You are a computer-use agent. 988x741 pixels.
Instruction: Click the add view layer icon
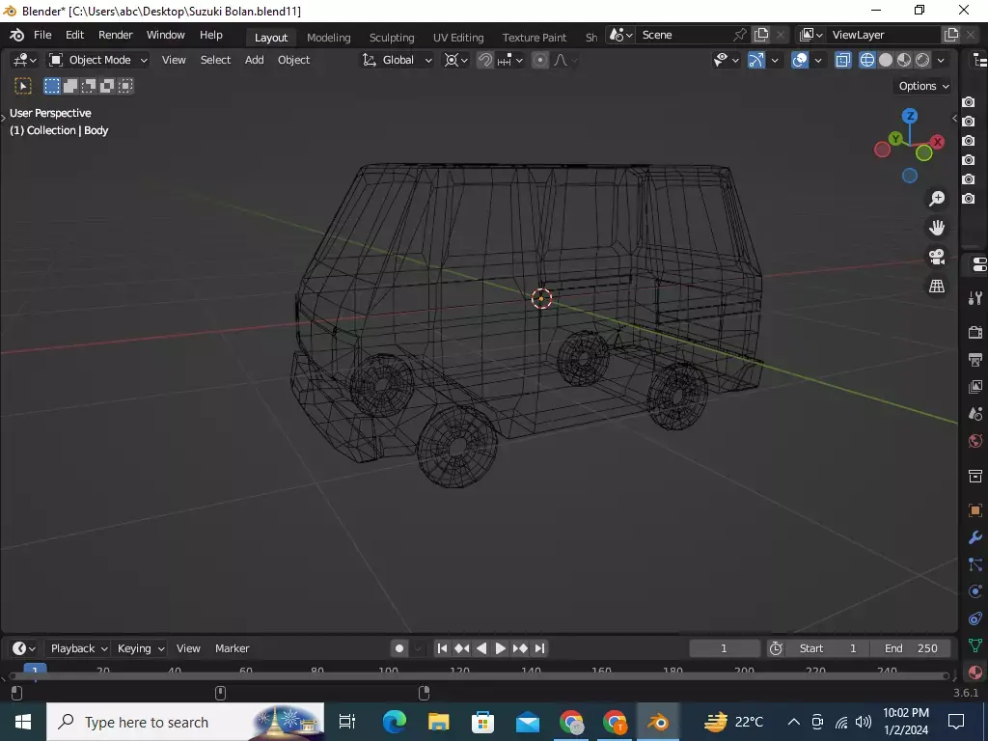point(950,35)
